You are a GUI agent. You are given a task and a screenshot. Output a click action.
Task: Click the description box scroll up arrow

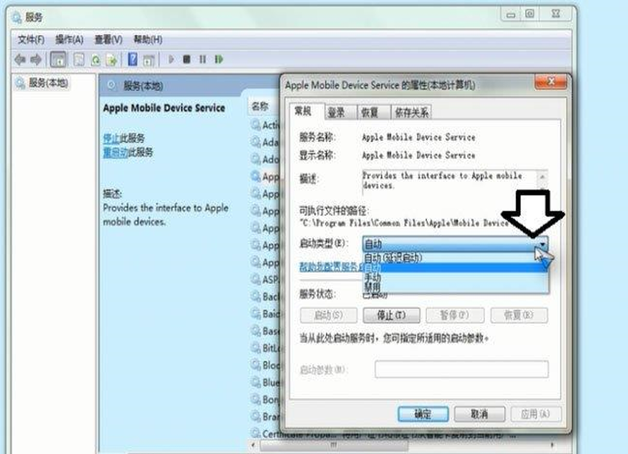point(542,177)
